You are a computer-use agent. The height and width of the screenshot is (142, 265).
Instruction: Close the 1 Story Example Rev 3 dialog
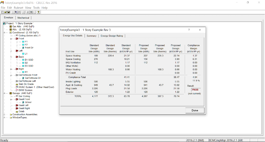point(200,30)
